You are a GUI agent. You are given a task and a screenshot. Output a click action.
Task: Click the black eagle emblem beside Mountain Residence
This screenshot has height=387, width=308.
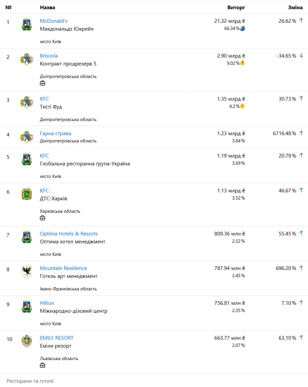27,272
